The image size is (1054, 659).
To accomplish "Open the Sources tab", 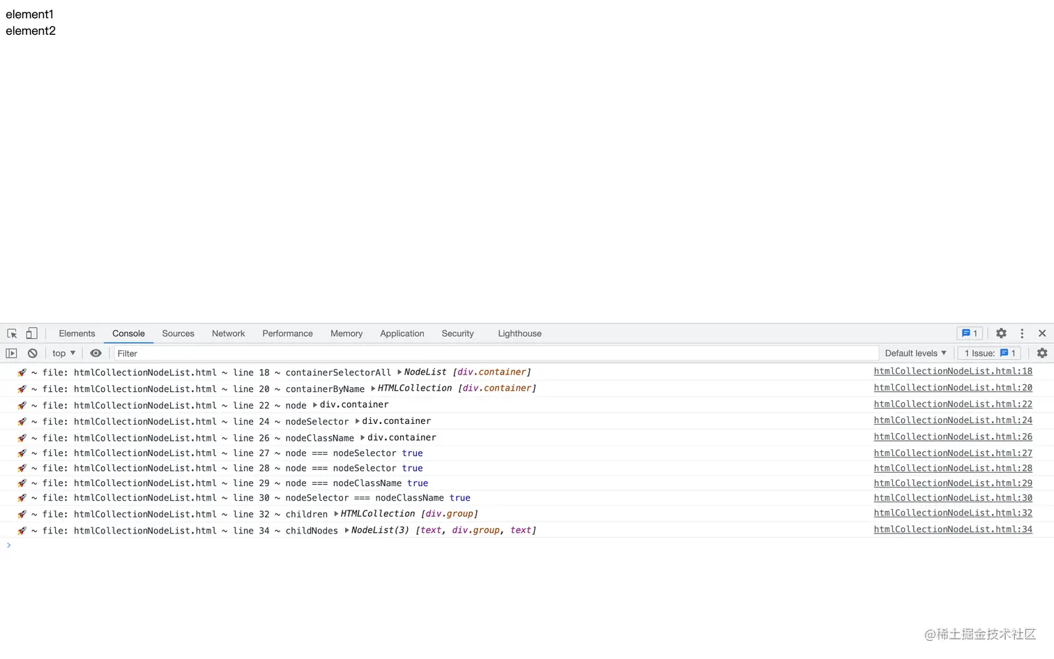I will point(178,333).
